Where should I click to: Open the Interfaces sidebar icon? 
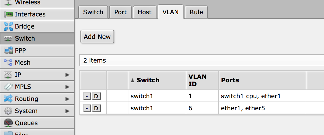tap(8, 14)
